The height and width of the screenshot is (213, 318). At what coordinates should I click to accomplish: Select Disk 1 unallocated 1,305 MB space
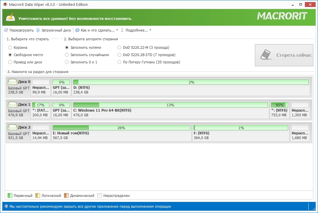click(x=300, y=110)
